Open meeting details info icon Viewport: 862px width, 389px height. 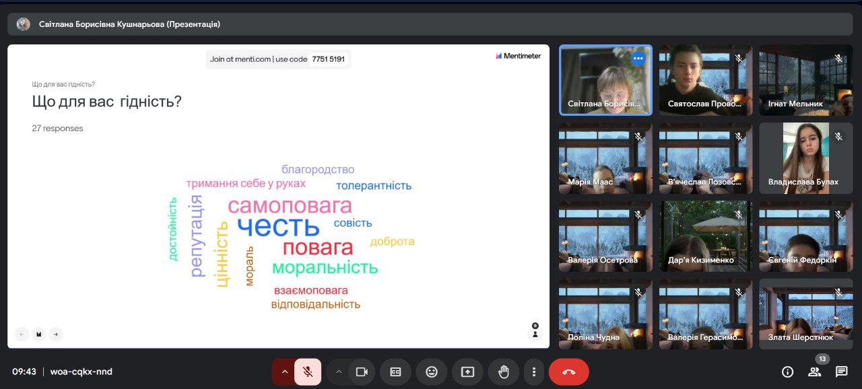787,372
